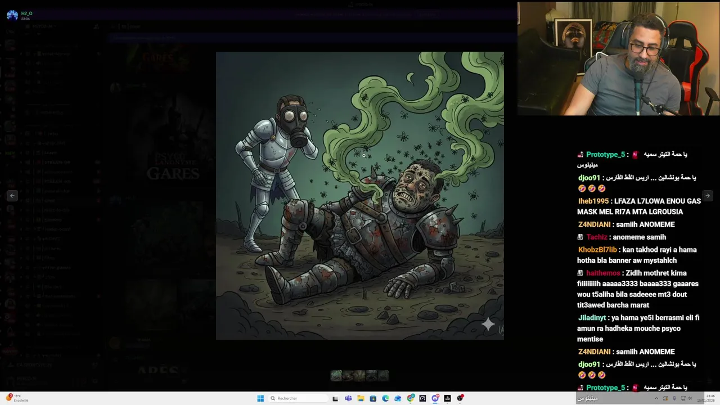This screenshot has width=720, height=405.
Task: Click username Jiladinyt in chat
Action: click(x=593, y=318)
